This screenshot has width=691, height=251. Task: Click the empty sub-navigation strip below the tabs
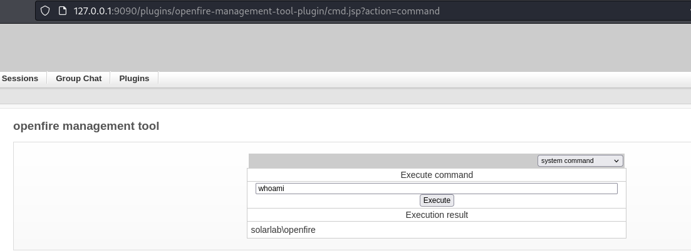(345, 96)
